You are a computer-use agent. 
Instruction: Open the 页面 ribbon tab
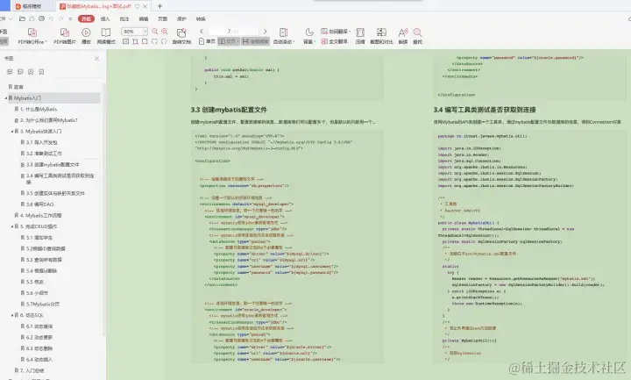coord(163,18)
